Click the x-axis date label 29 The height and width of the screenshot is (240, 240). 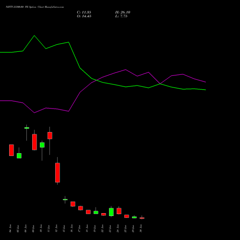click(x=133, y=228)
